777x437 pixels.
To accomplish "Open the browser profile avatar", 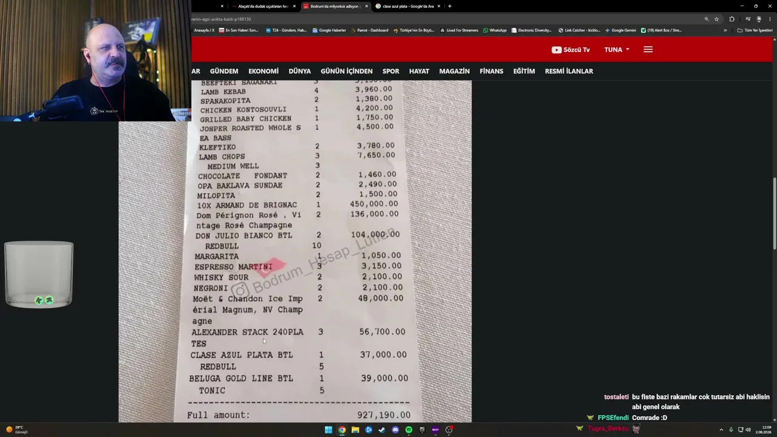I will pos(759,19).
